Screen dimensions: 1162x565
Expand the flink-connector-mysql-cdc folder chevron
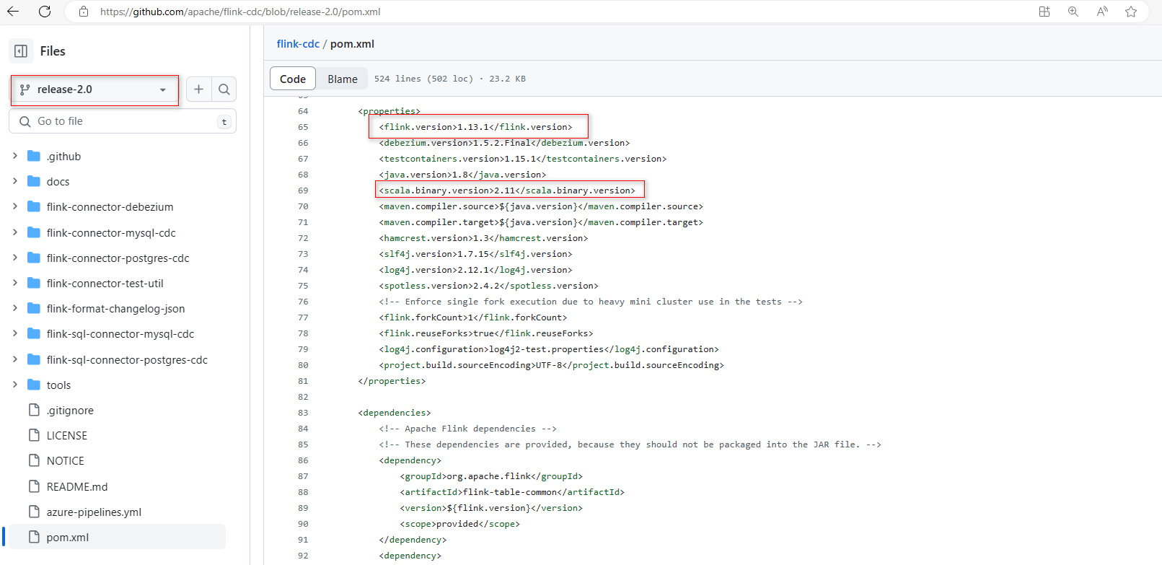[14, 232]
